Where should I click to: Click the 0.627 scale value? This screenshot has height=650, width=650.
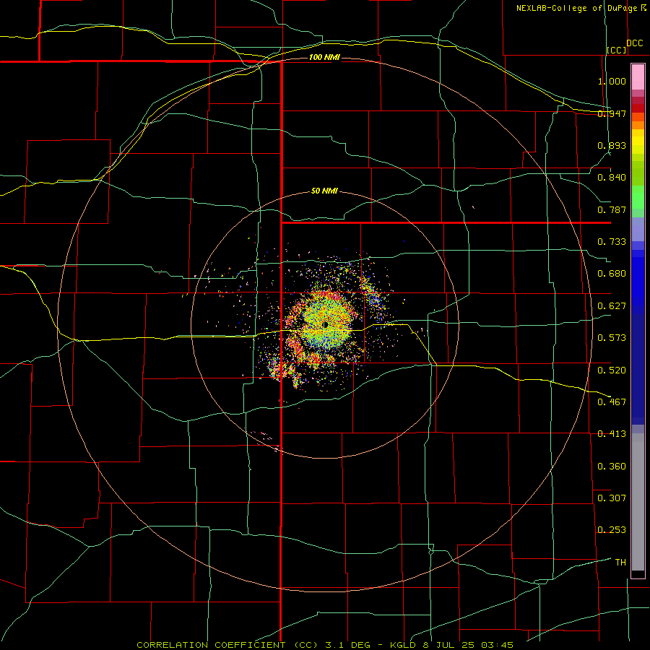click(x=612, y=306)
